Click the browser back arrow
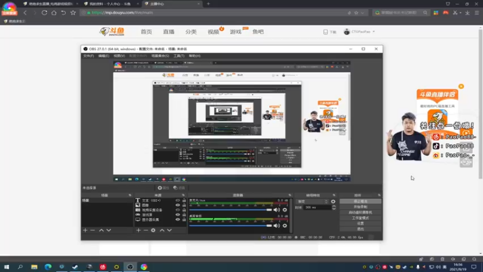Image resolution: width=483 pixels, height=272 pixels. (25, 13)
